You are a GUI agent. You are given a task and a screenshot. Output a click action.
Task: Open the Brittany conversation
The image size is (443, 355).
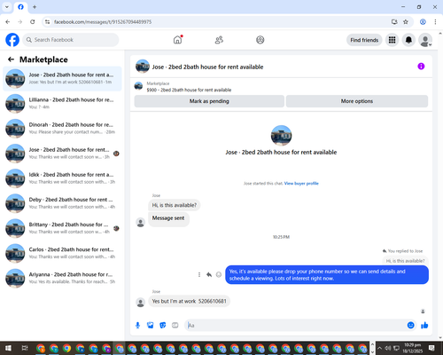pyautogui.click(x=62, y=228)
